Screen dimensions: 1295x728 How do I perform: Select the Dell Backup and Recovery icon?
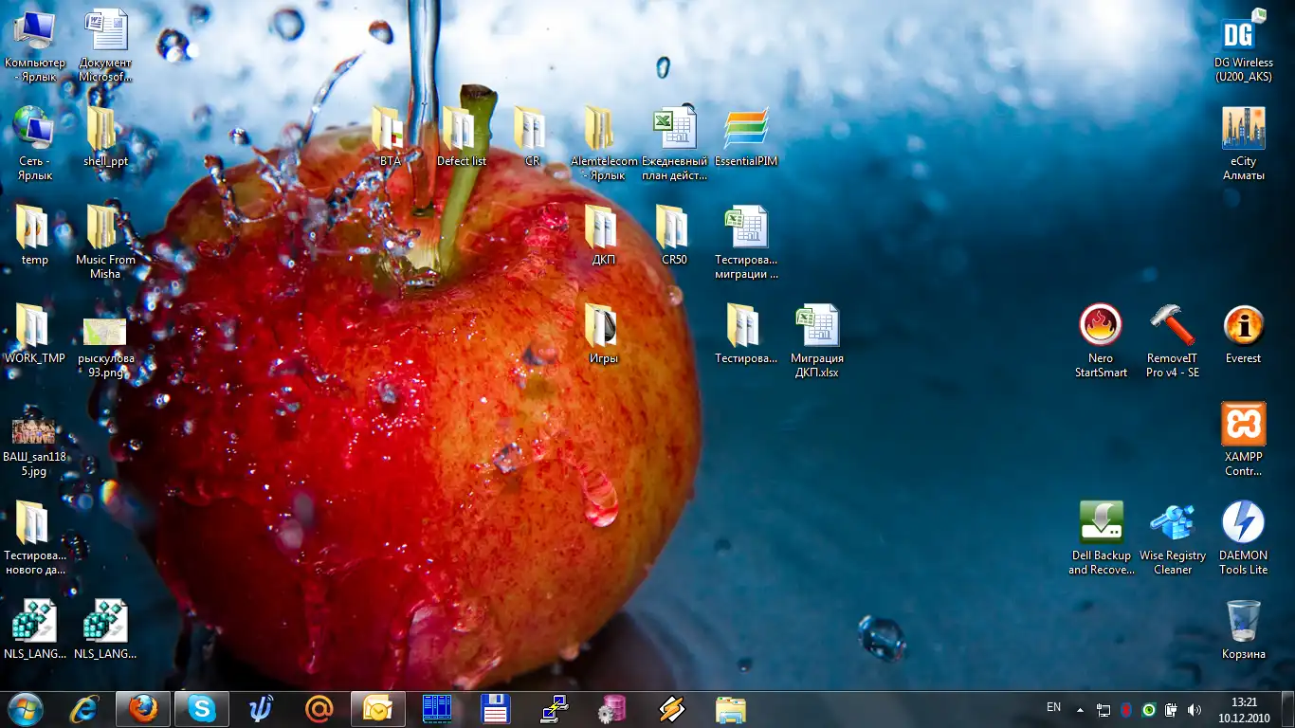pos(1101,523)
